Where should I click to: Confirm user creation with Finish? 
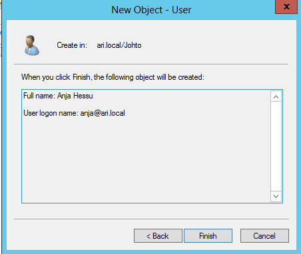point(208,236)
